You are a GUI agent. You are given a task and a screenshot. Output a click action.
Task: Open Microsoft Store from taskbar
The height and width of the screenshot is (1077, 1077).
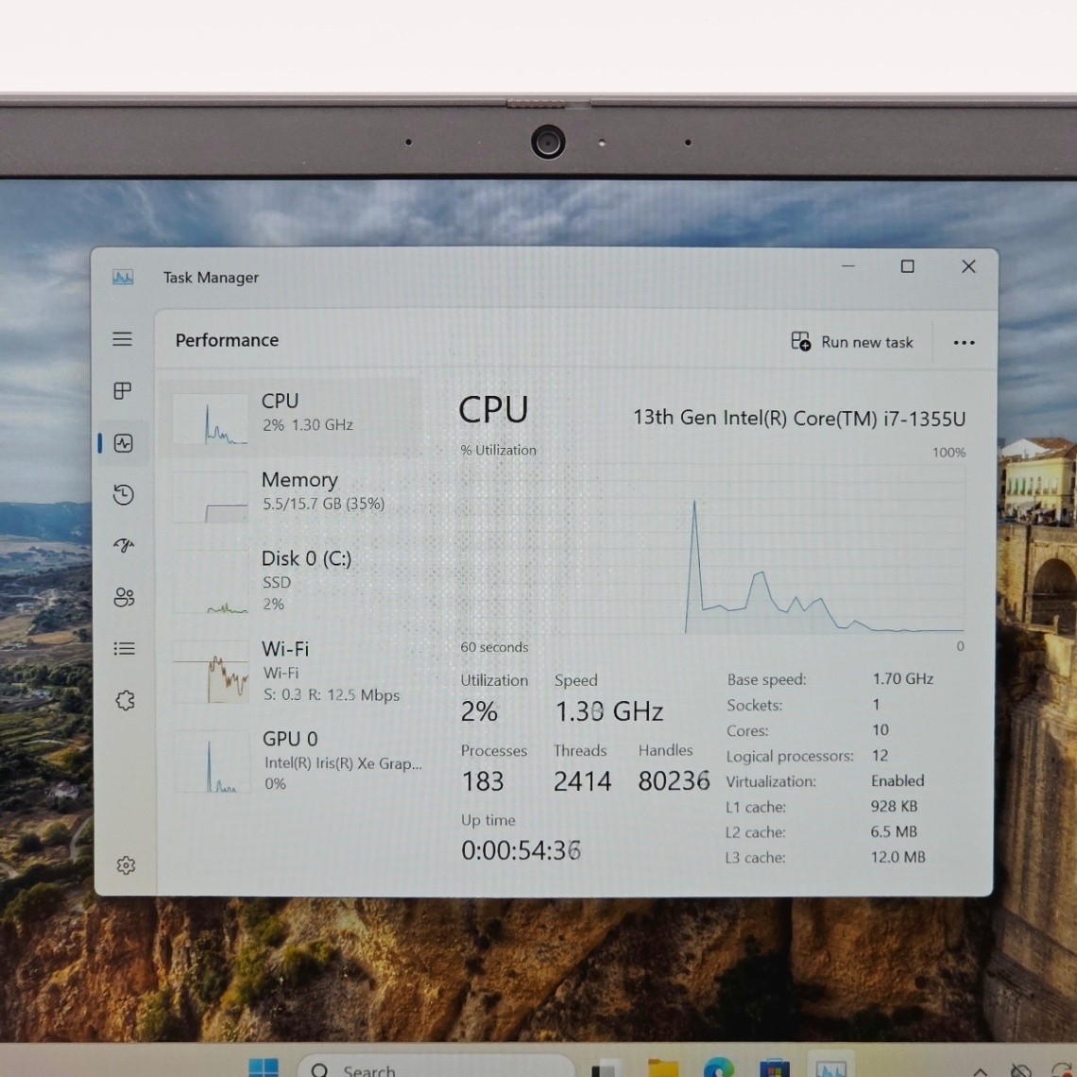coord(774,1068)
